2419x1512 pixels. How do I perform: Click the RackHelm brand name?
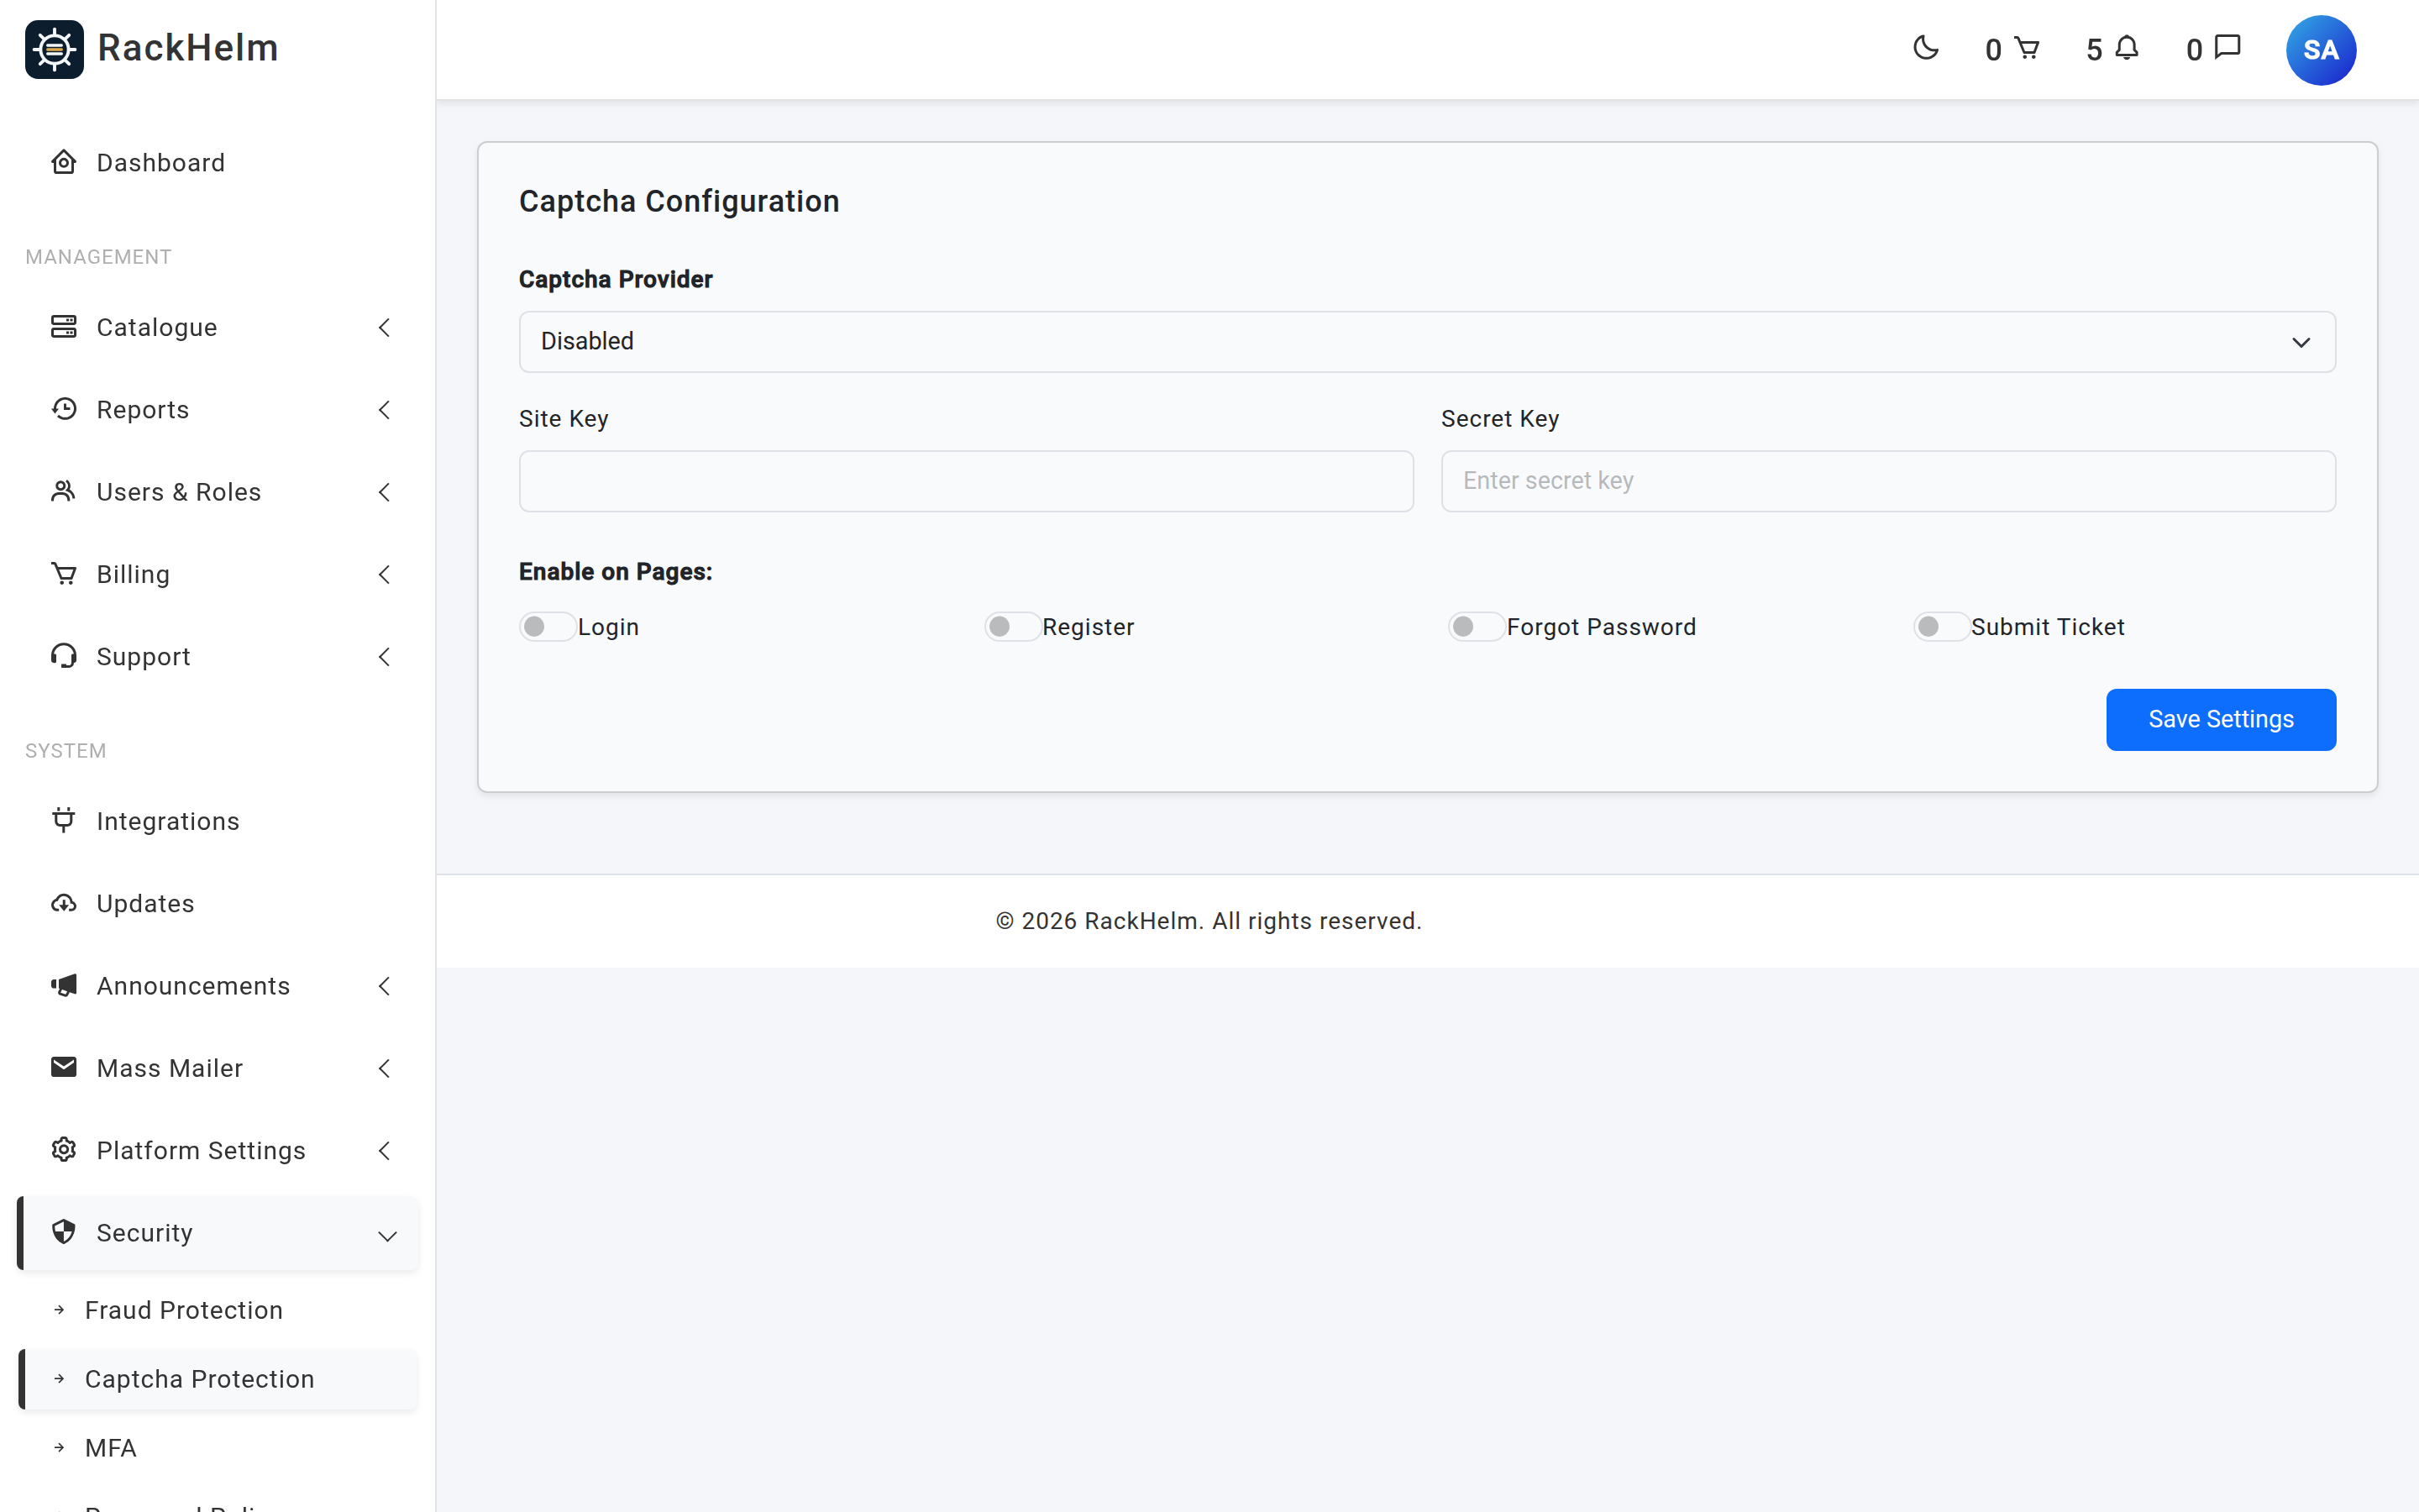click(188, 48)
